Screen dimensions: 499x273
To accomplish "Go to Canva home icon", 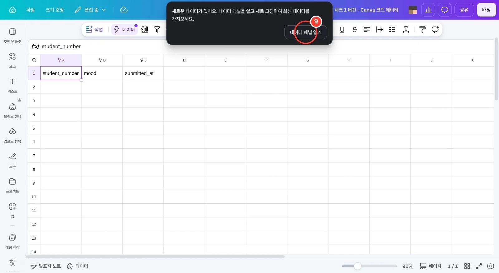I will (x=12, y=10).
